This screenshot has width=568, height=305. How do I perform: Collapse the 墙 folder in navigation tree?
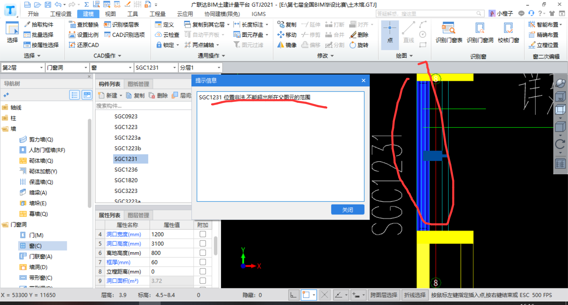click(x=5, y=129)
